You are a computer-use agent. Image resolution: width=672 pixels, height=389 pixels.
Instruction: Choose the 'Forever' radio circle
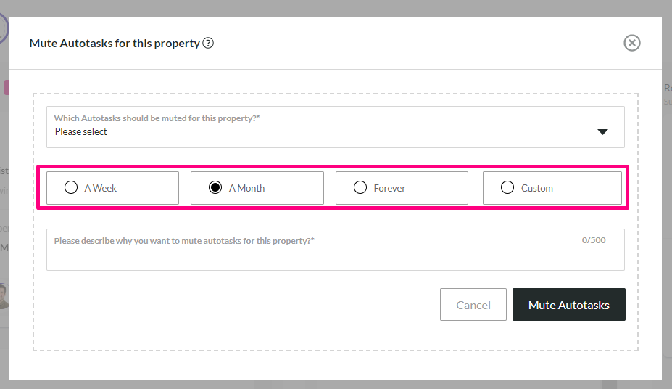click(x=360, y=187)
